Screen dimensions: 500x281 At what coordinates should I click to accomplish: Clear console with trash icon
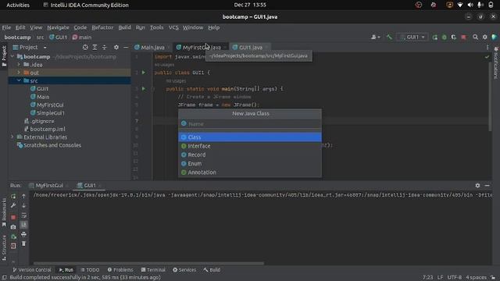24,244
